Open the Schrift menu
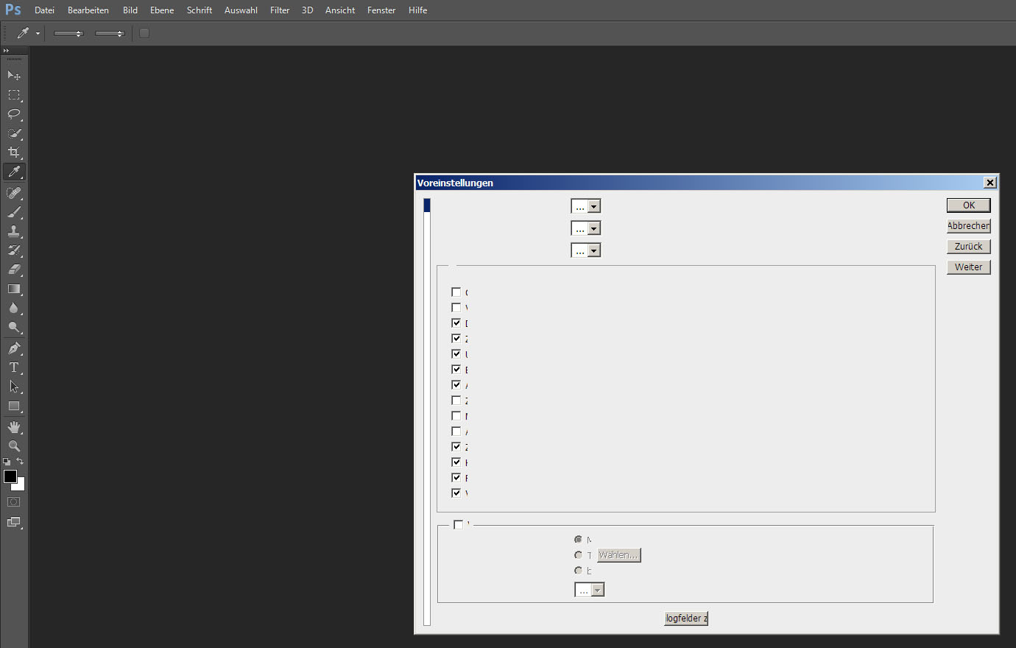This screenshot has height=648, width=1016. 200,10
